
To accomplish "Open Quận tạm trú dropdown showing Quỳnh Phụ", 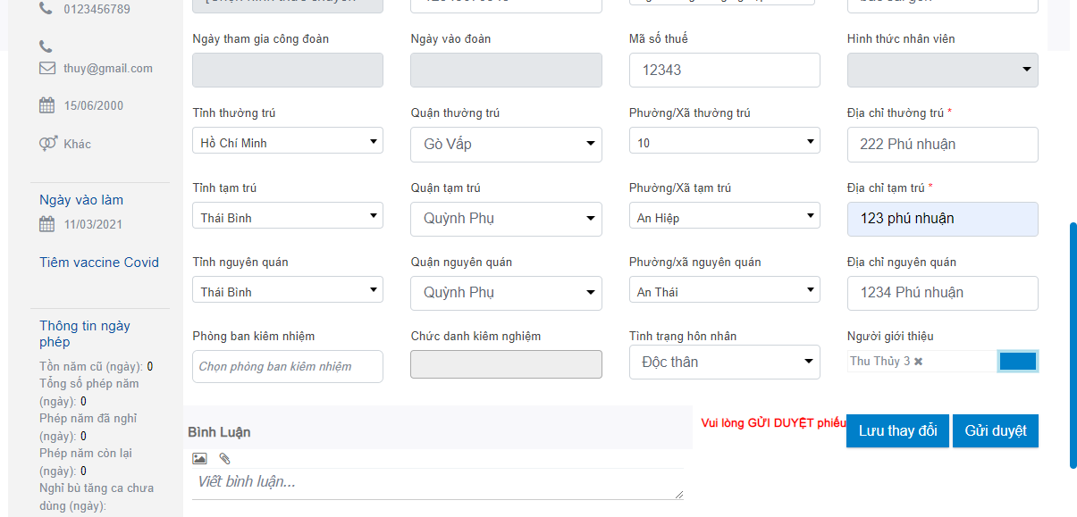I will coord(506,219).
